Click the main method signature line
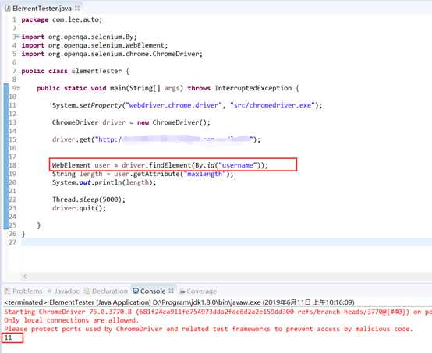432x353 pixels. click(168, 88)
